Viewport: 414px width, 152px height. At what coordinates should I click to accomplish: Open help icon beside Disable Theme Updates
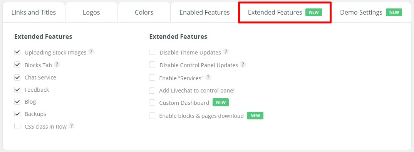[226, 51]
